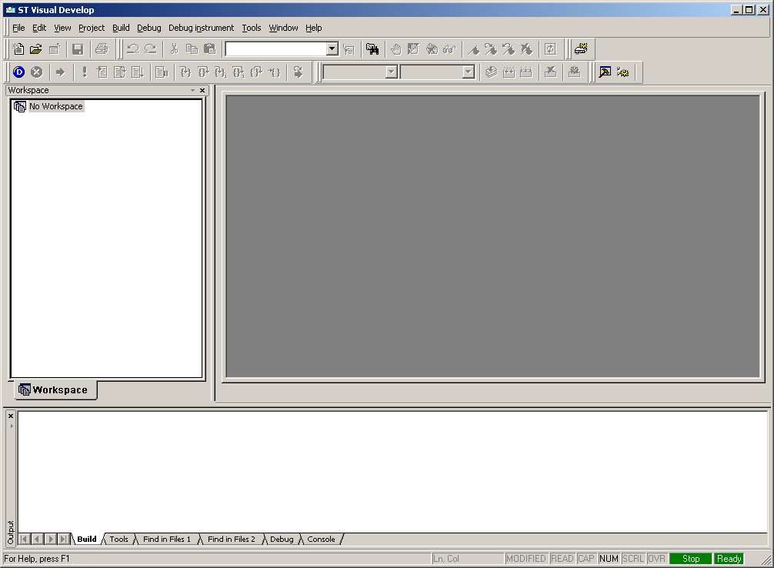Click the Ln, Col status bar field

(x=467, y=559)
